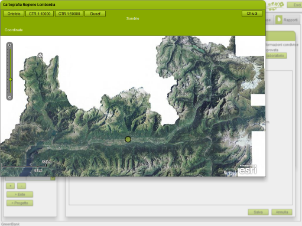This screenshot has width=302, height=226.
Task: Select the CTR 1:50000 map layer
Action: pos(69,14)
